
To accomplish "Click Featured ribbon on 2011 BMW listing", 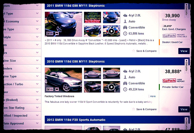I will (x=187, y=10).
